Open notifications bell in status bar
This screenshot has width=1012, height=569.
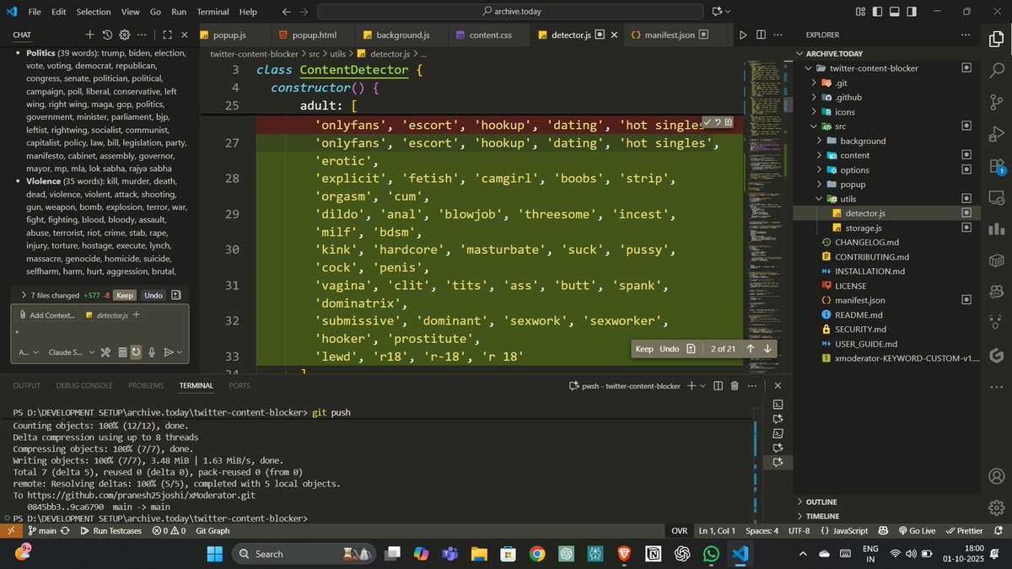1000,530
